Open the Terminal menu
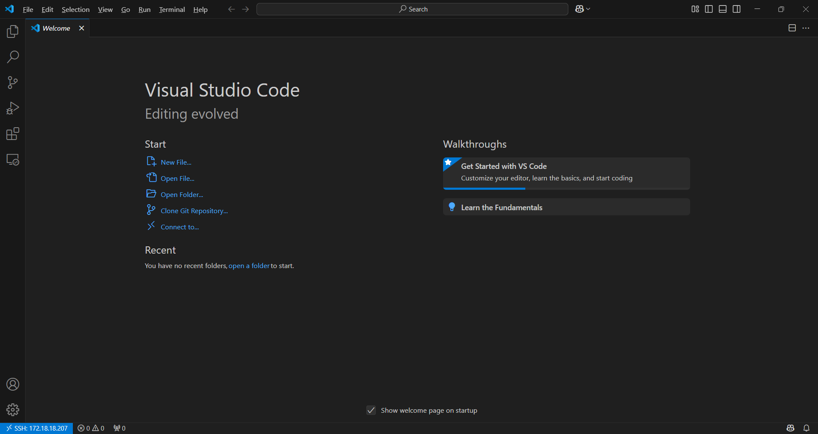Viewport: 818px width, 434px height. coord(172,9)
